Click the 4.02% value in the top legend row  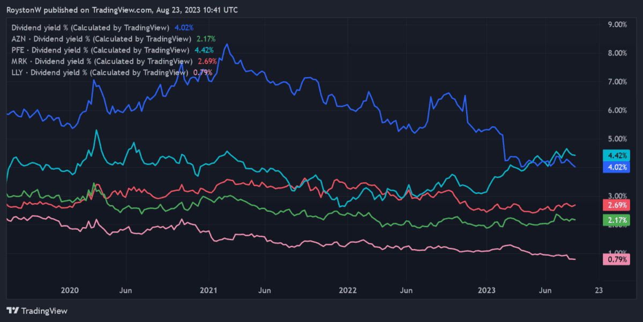pyautogui.click(x=184, y=27)
